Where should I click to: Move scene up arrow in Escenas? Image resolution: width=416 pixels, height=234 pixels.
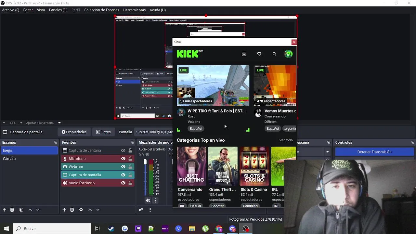coord(30,210)
